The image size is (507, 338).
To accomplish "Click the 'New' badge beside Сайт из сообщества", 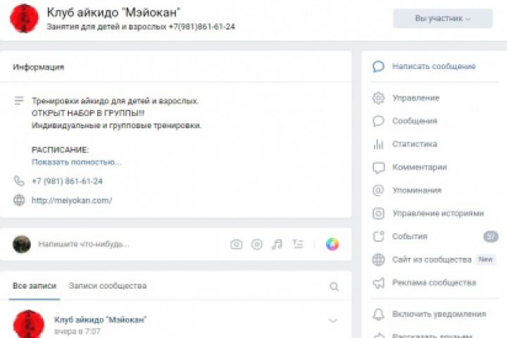I will [x=485, y=259].
